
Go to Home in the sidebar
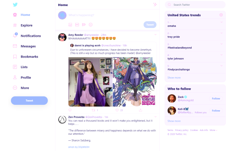click(25, 15)
